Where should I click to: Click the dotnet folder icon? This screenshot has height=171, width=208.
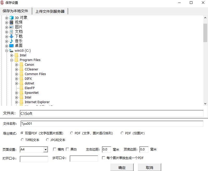coord(21,83)
